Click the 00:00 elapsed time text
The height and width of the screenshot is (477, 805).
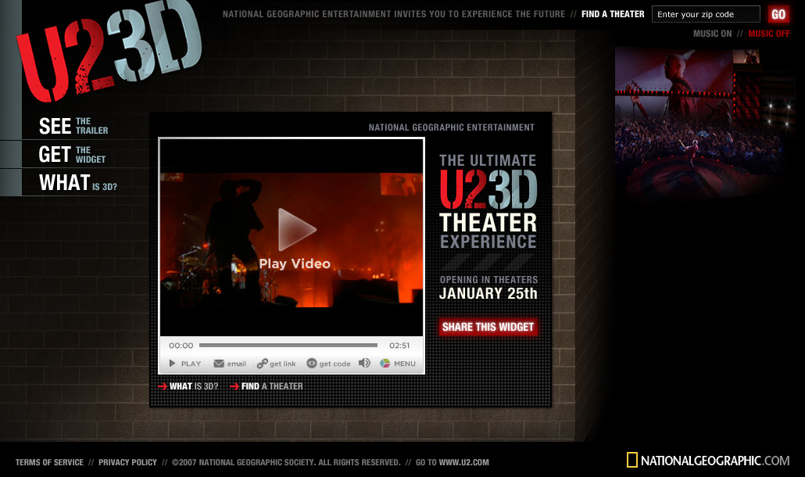coord(181,346)
